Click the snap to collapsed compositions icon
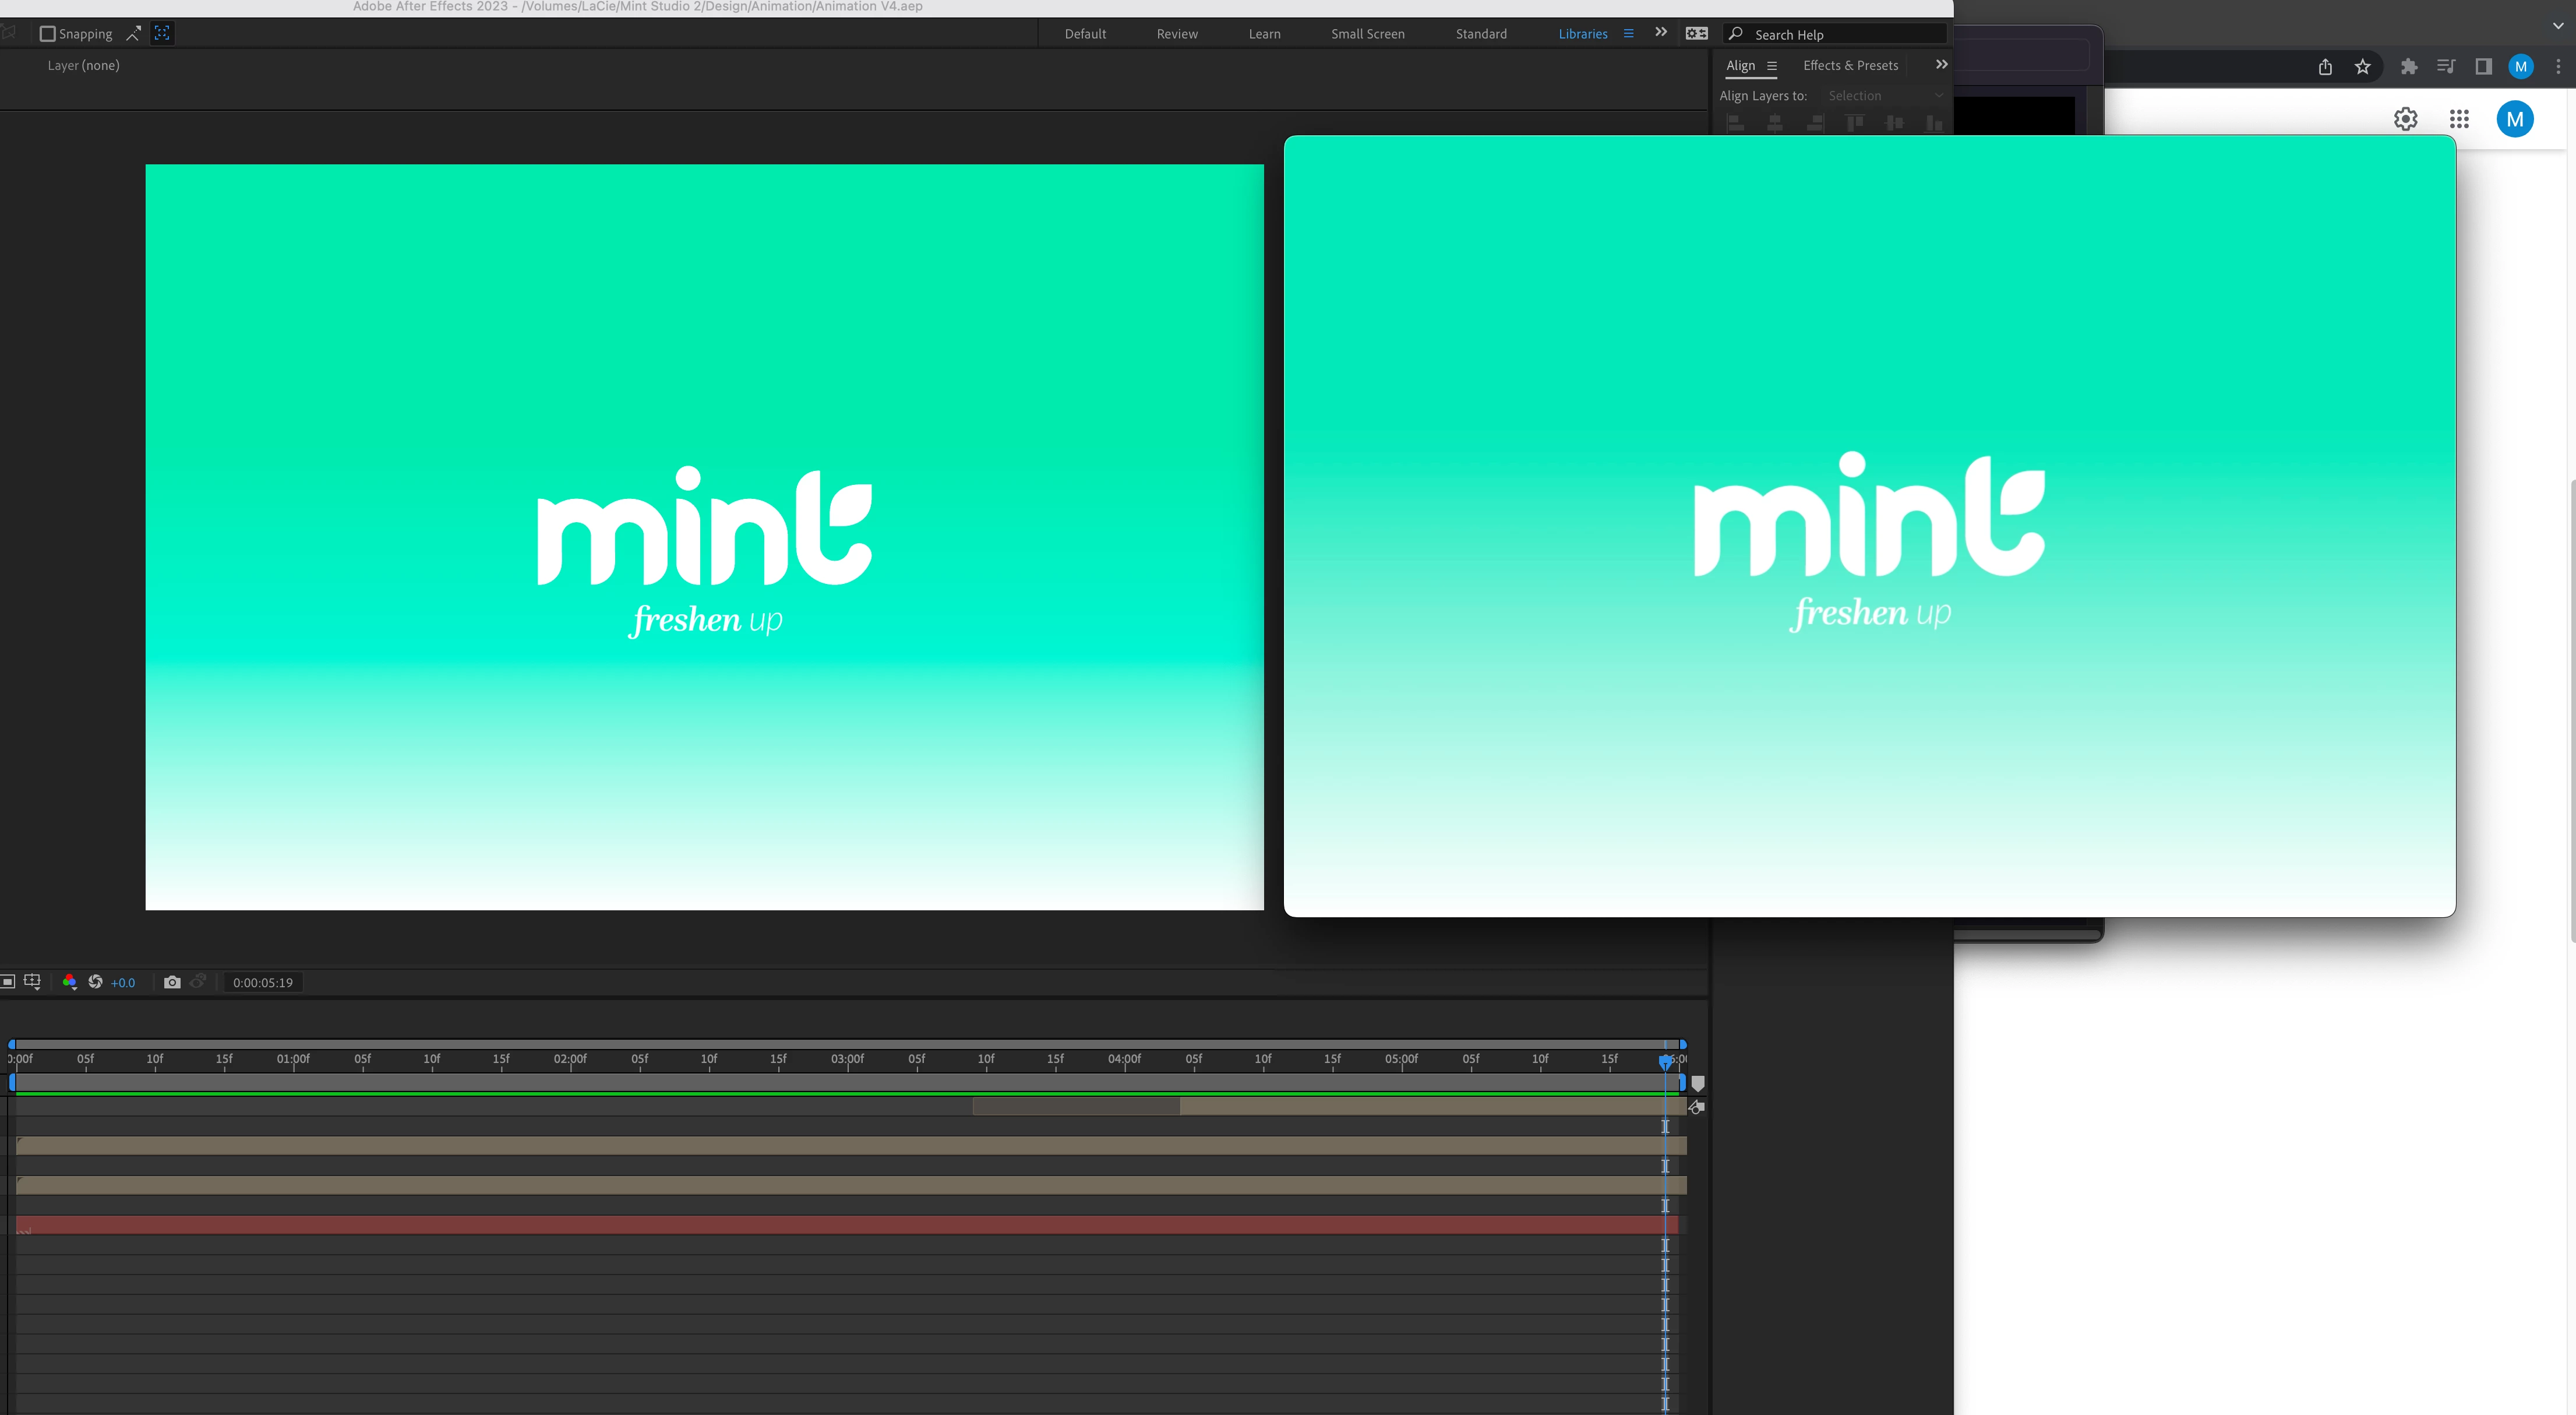The height and width of the screenshot is (1415, 2576). click(x=162, y=33)
